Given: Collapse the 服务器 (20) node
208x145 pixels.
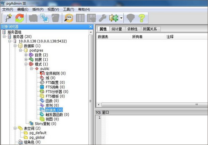Looking at the screenshot, I should [4, 36].
